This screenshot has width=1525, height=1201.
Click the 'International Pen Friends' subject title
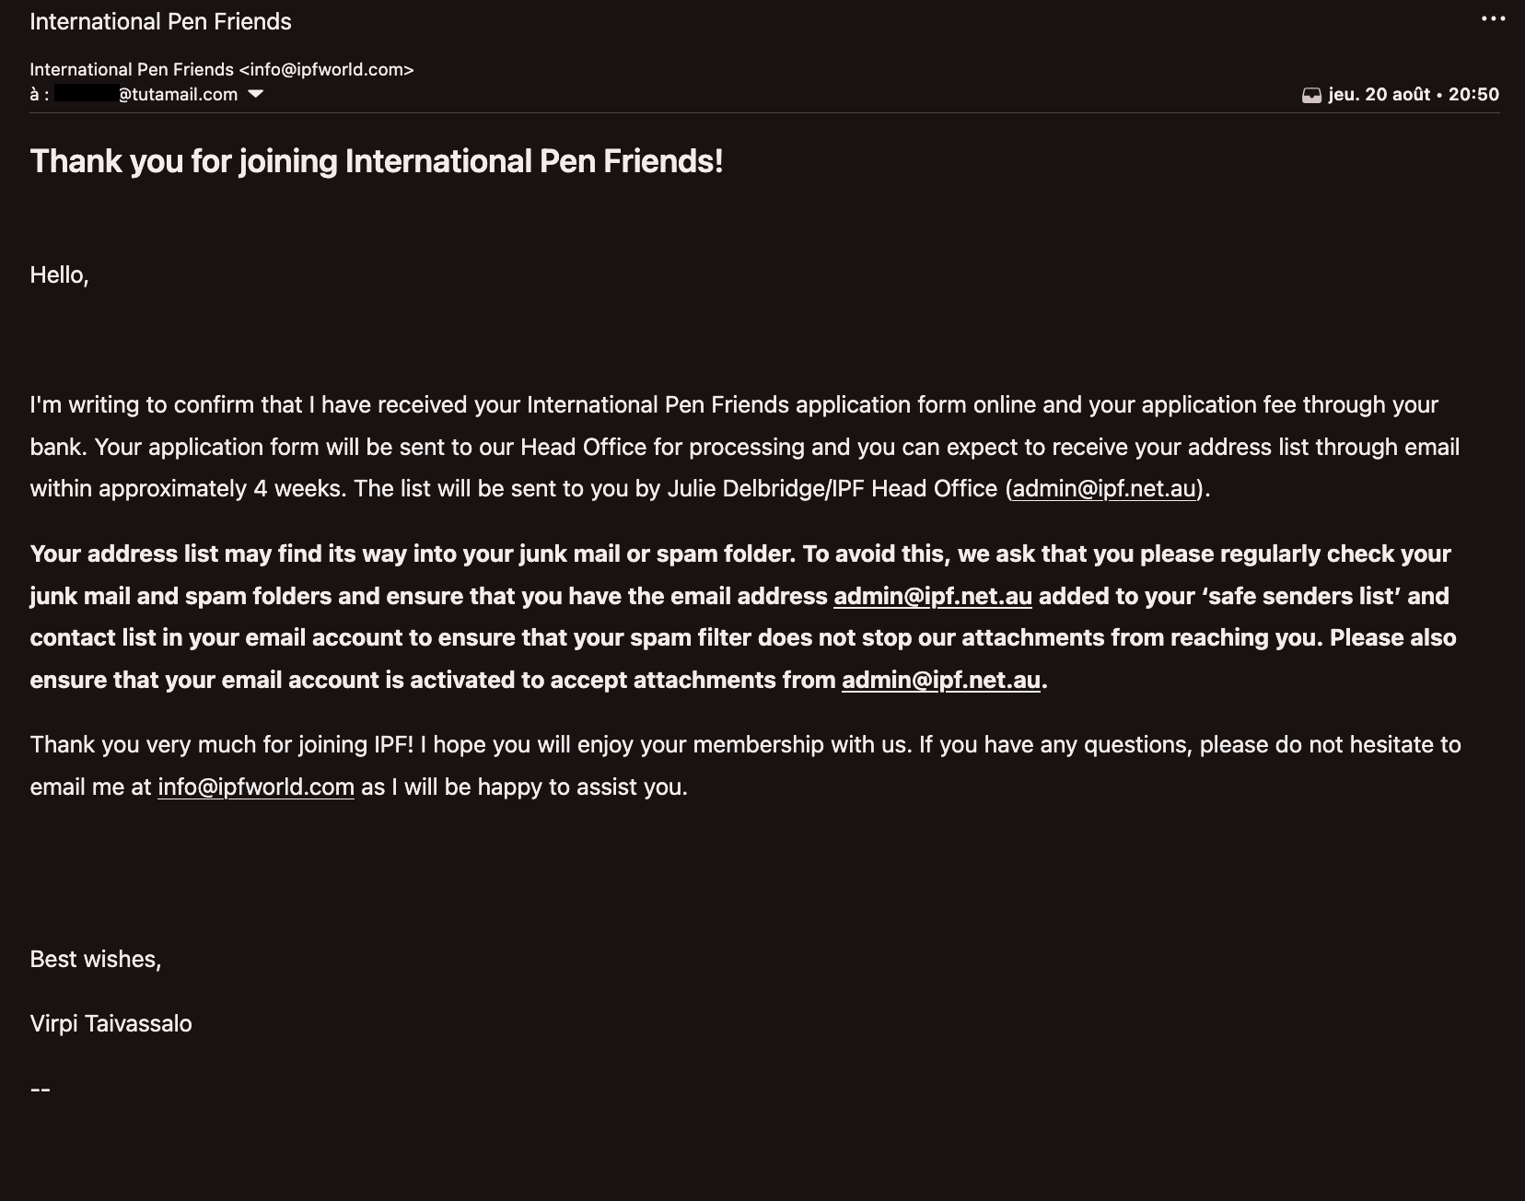click(160, 21)
